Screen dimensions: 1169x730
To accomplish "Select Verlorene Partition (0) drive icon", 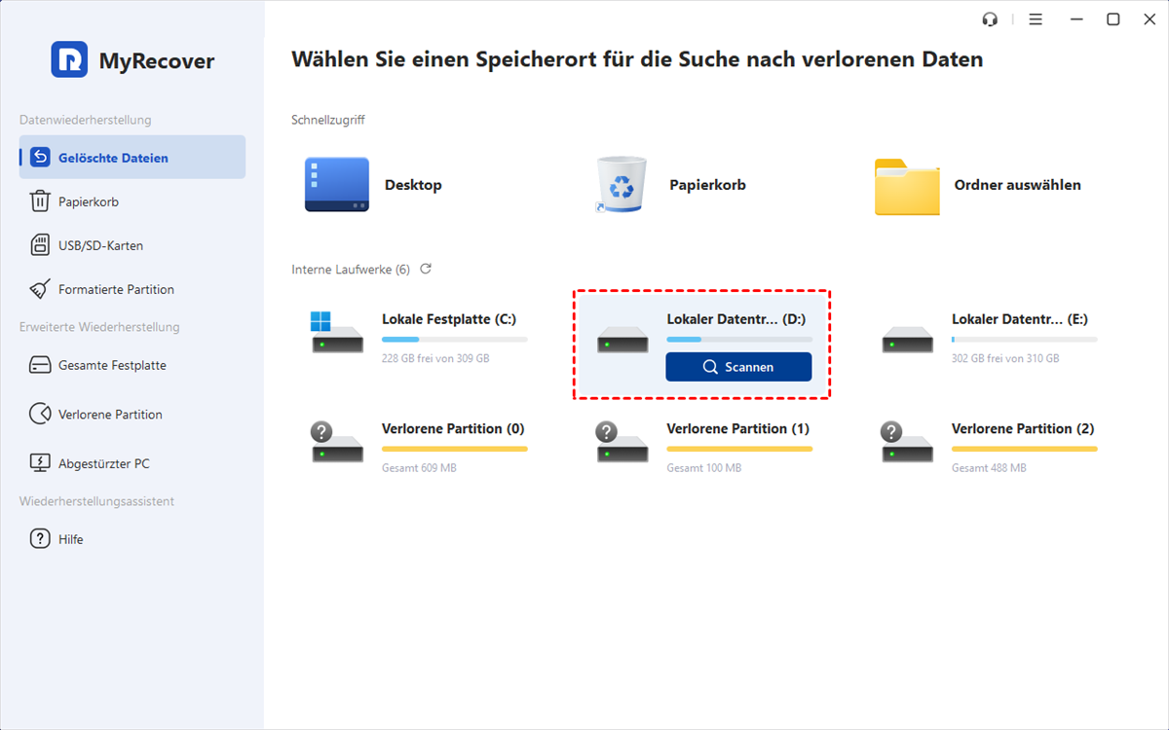I will [337, 443].
